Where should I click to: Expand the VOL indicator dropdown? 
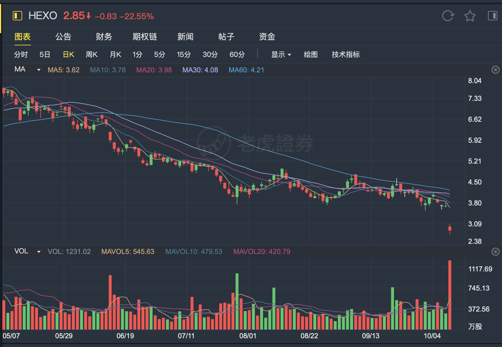tap(39, 252)
